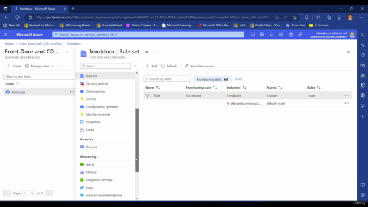368x207 pixels.
Task: Favorite the frontdoor Rule set with star
Action: (x=147, y=52)
